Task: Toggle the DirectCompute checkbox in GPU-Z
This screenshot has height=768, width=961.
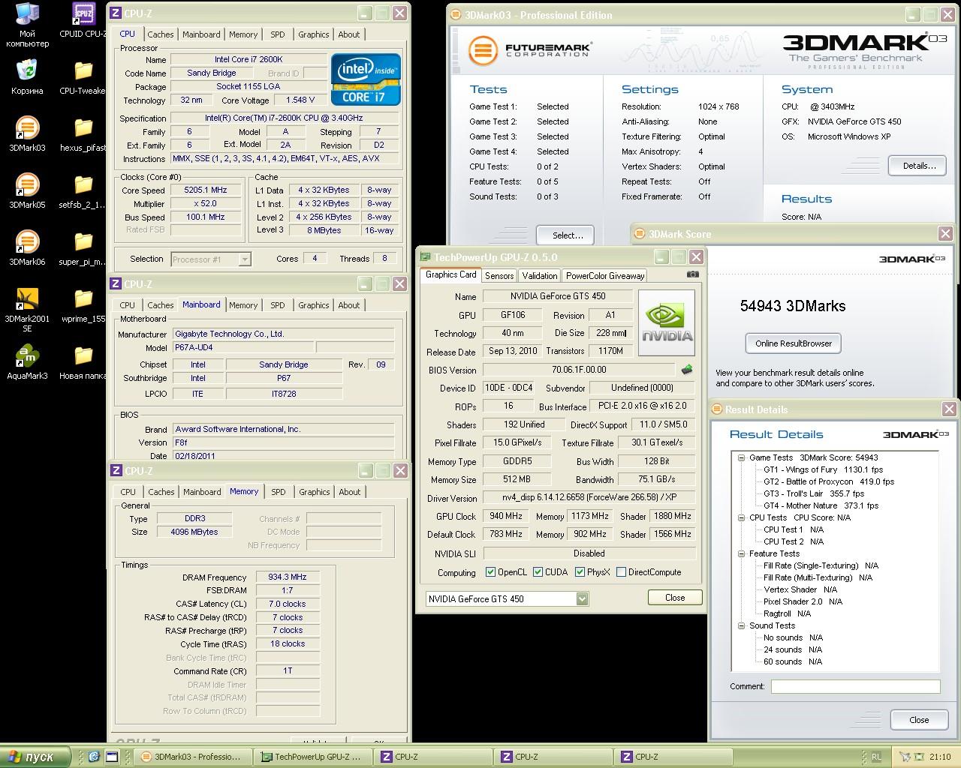Action: pos(622,572)
